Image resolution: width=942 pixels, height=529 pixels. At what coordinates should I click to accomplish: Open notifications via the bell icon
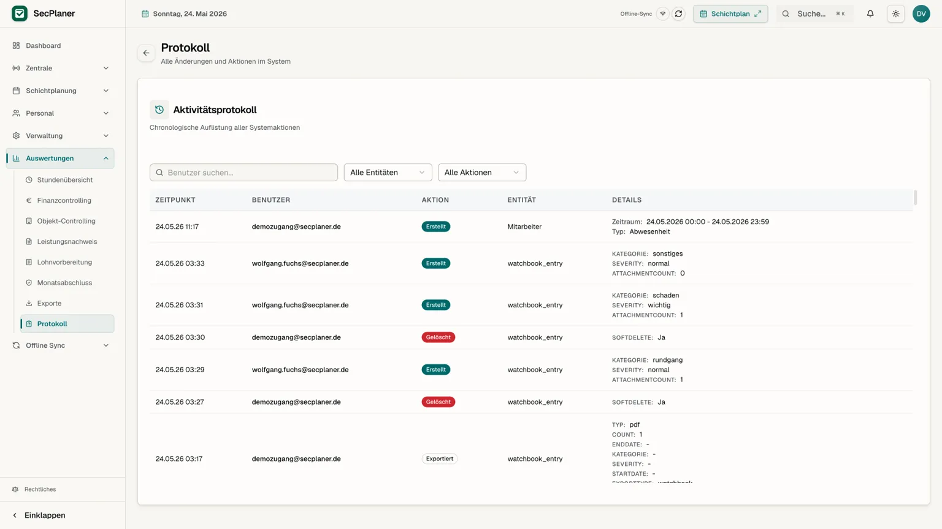(870, 13)
